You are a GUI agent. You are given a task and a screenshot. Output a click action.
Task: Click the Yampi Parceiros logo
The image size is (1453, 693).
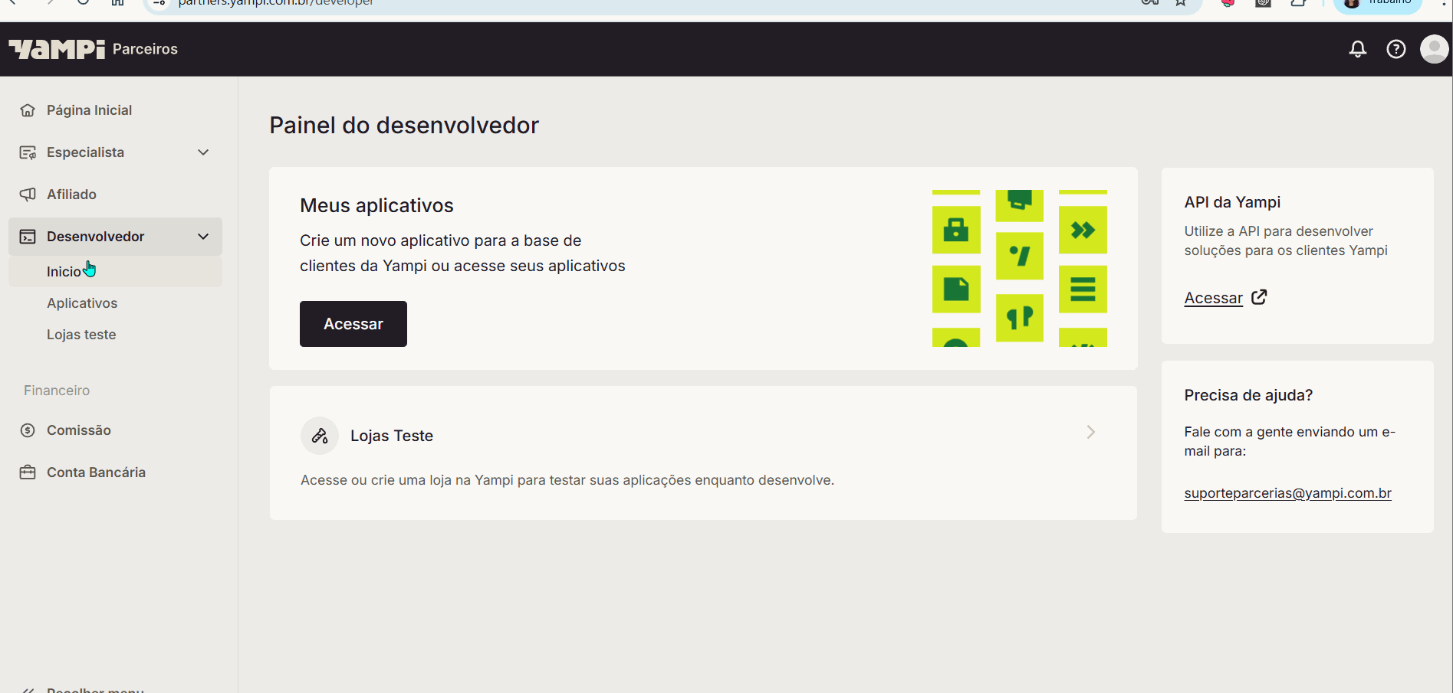click(94, 49)
